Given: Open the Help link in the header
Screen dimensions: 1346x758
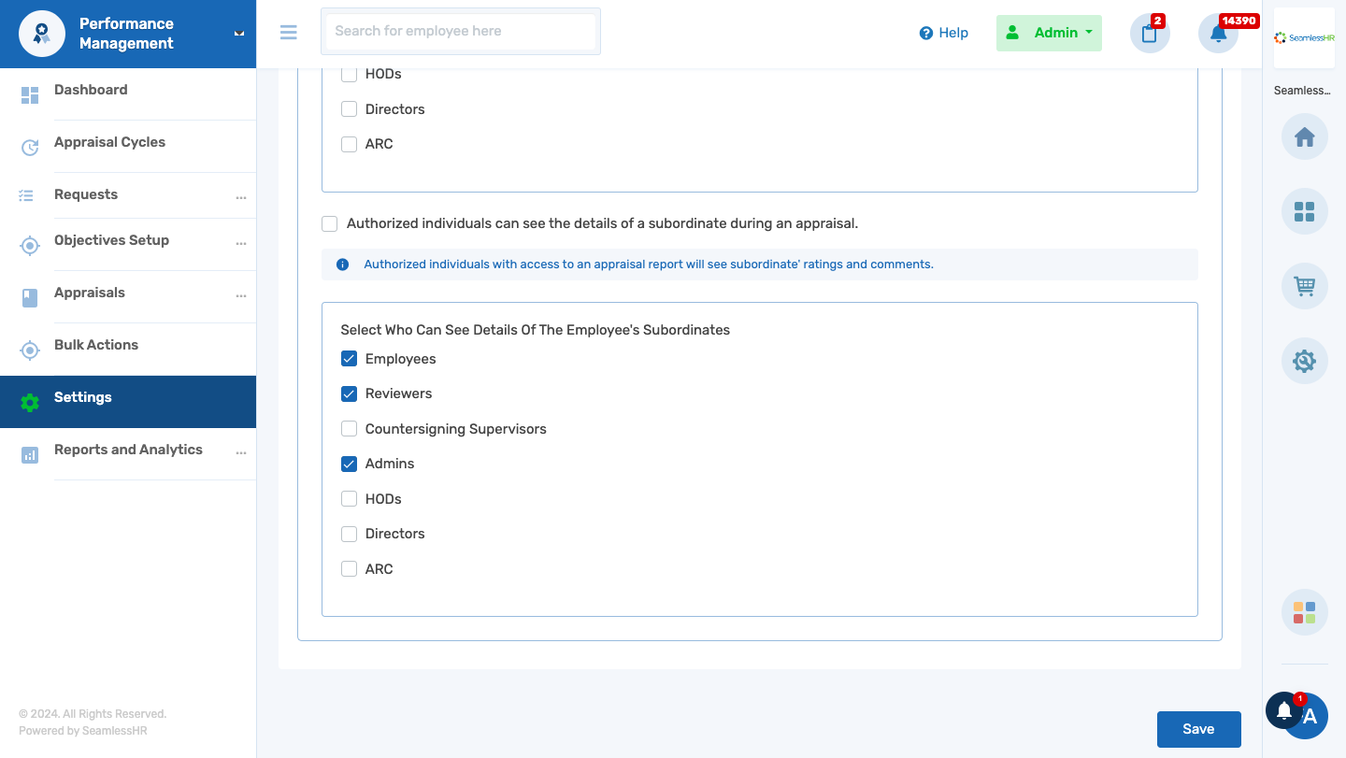Looking at the screenshot, I should (944, 33).
